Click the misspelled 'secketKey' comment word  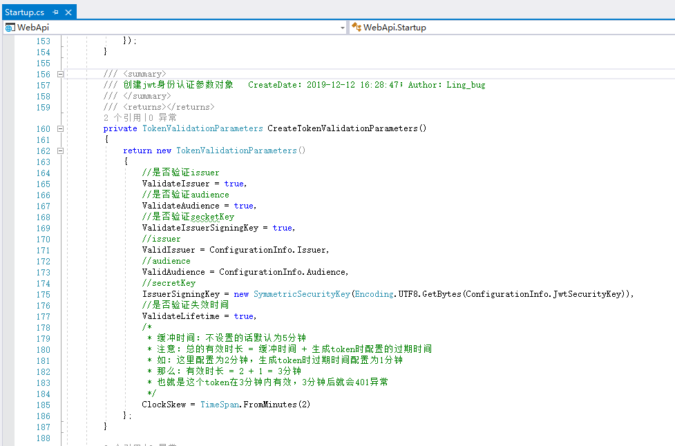(213, 217)
